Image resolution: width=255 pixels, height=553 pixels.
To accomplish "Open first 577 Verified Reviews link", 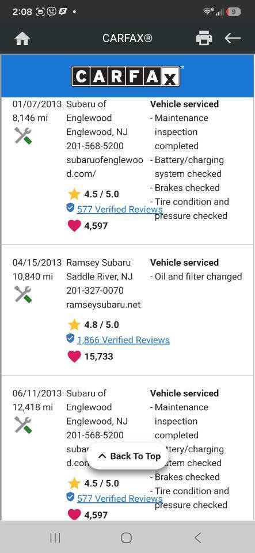I will click(x=120, y=210).
